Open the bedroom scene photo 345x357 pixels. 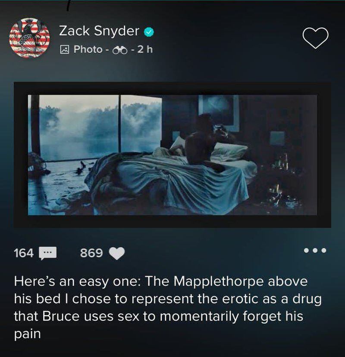(x=172, y=155)
